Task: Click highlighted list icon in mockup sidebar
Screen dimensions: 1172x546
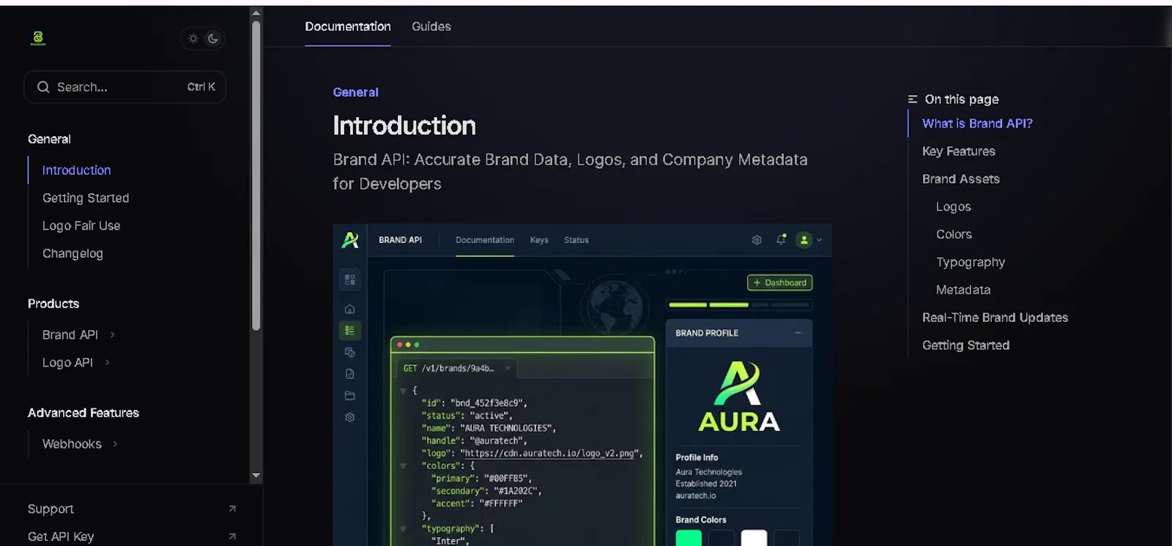Action: (350, 331)
